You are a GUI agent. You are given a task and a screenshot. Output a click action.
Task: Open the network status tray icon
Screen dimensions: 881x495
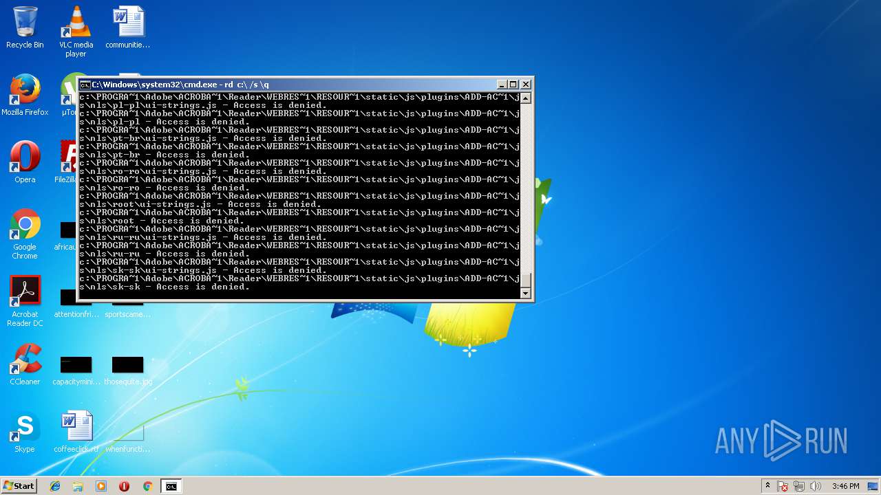click(x=799, y=486)
